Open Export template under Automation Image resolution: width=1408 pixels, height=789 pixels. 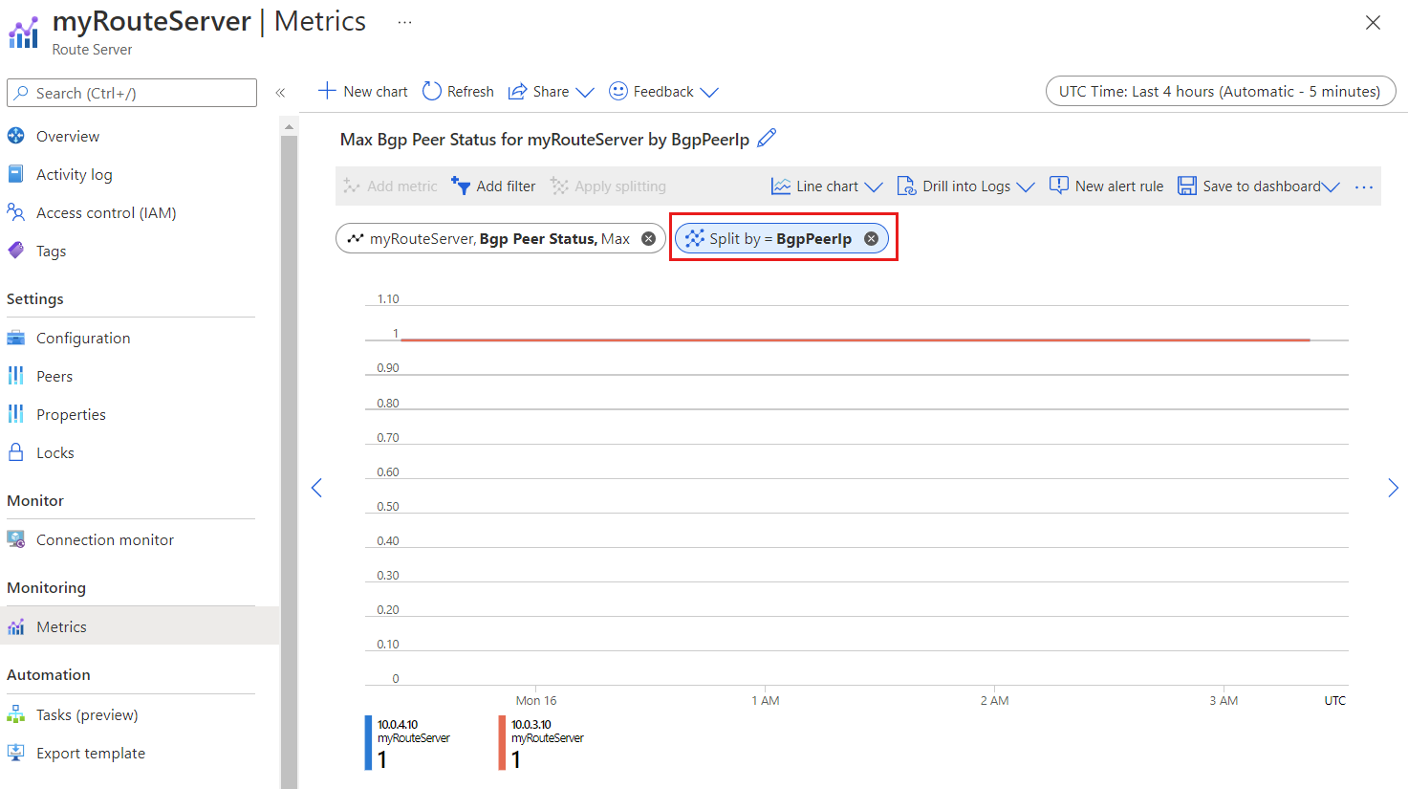tap(90, 753)
